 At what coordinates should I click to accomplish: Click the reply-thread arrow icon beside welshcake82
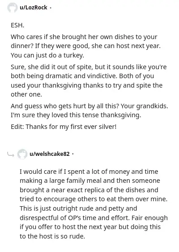point(11,154)
